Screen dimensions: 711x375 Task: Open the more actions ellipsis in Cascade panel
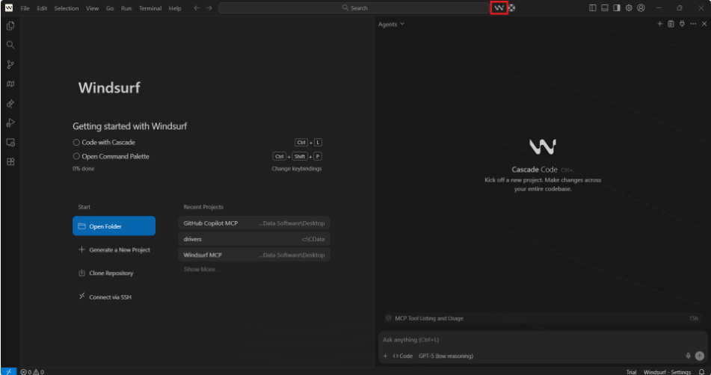pyautogui.click(x=693, y=24)
